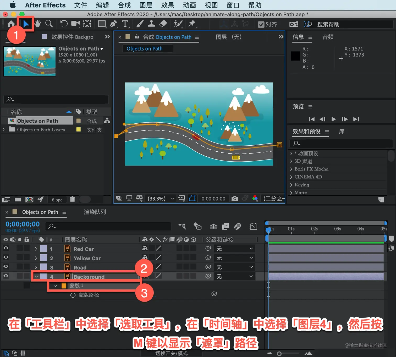Image resolution: width=396 pixels, height=357 pixels.
Task: Open the 文件 menu
Action: 81,5
